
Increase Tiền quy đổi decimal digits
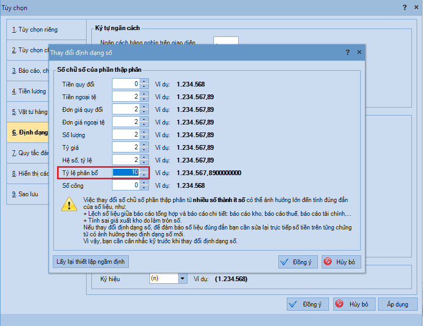point(144,82)
